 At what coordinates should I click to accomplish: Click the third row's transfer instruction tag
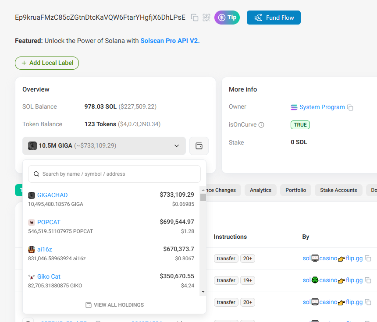pos(226,302)
